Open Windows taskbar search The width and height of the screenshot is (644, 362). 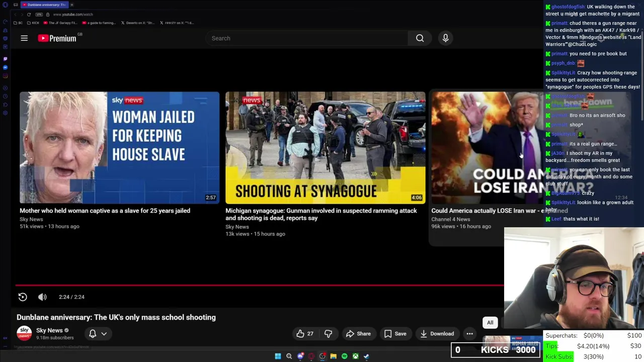coord(289,356)
